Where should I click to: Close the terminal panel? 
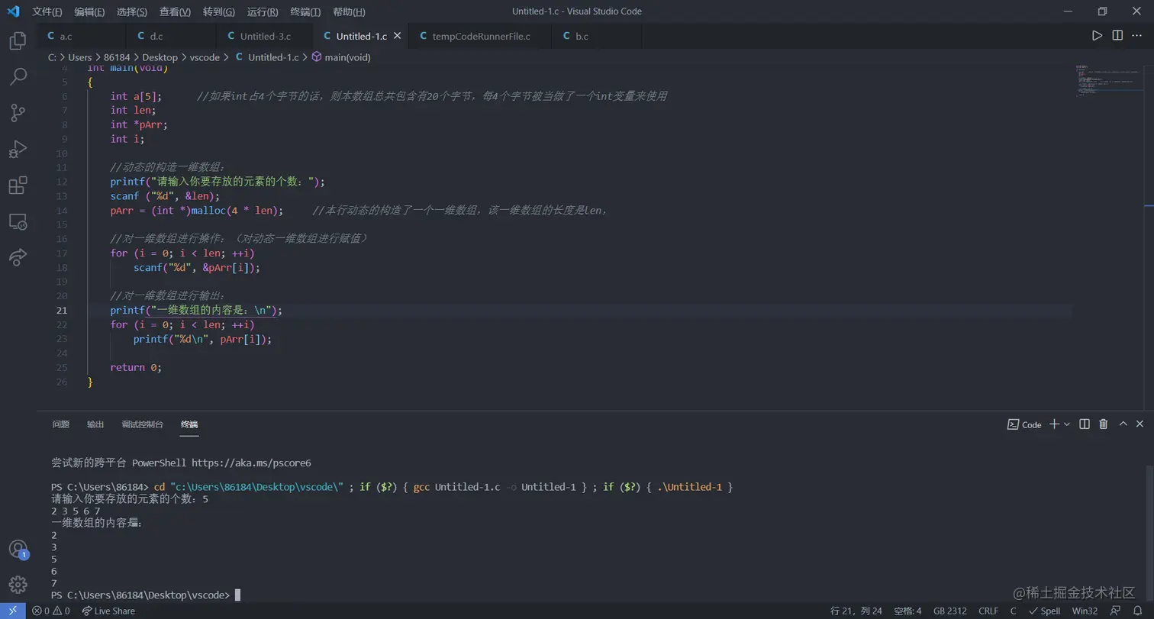pyautogui.click(x=1140, y=424)
